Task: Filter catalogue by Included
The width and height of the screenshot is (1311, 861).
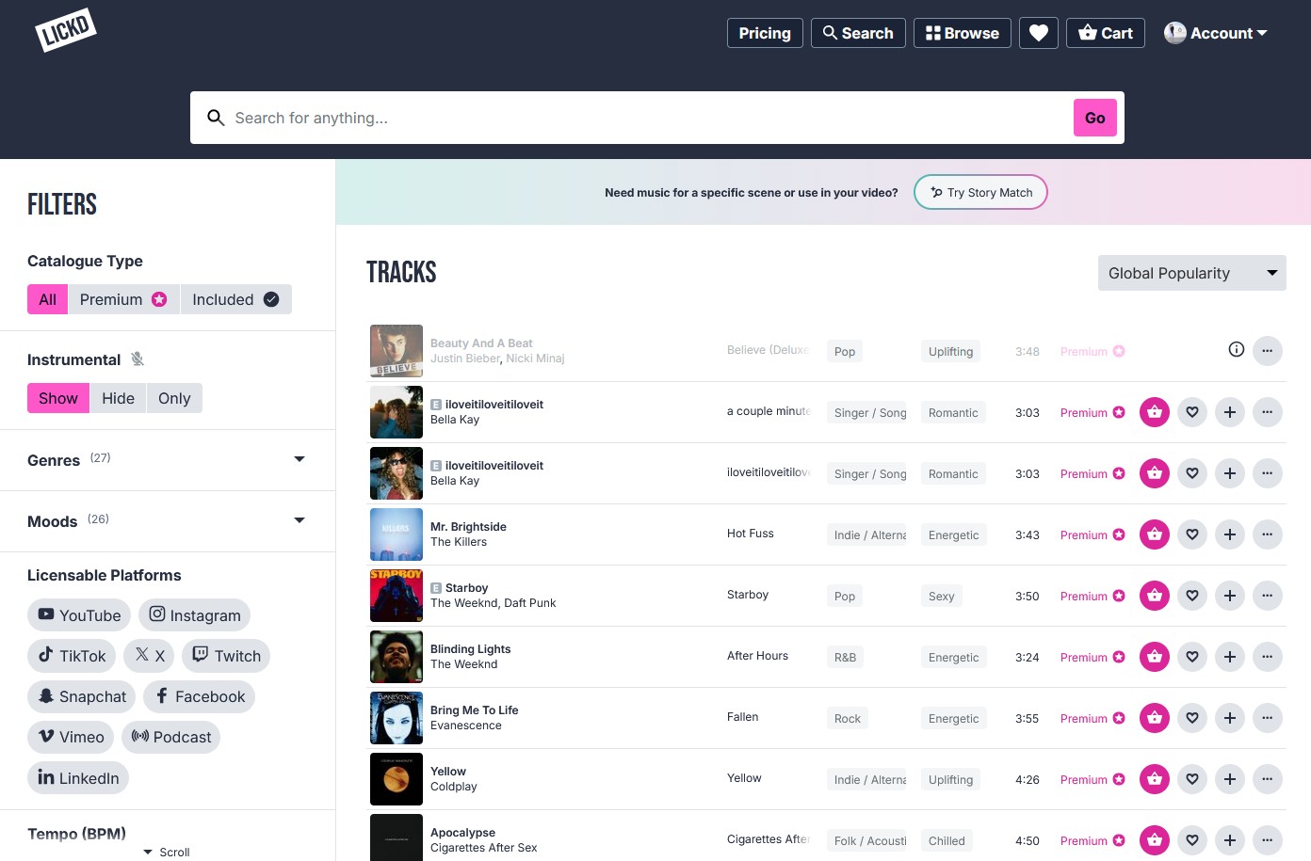Action: click(x=235, y=299)
